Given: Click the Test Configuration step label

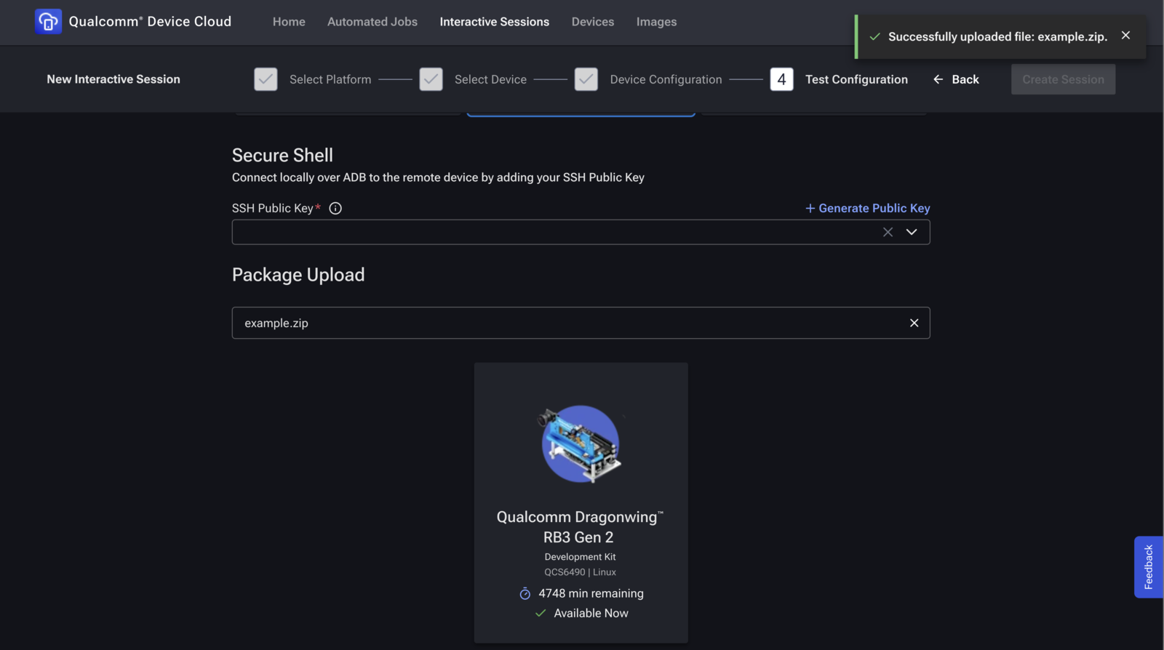Looking at the screenshot, I should coord(856,79).
